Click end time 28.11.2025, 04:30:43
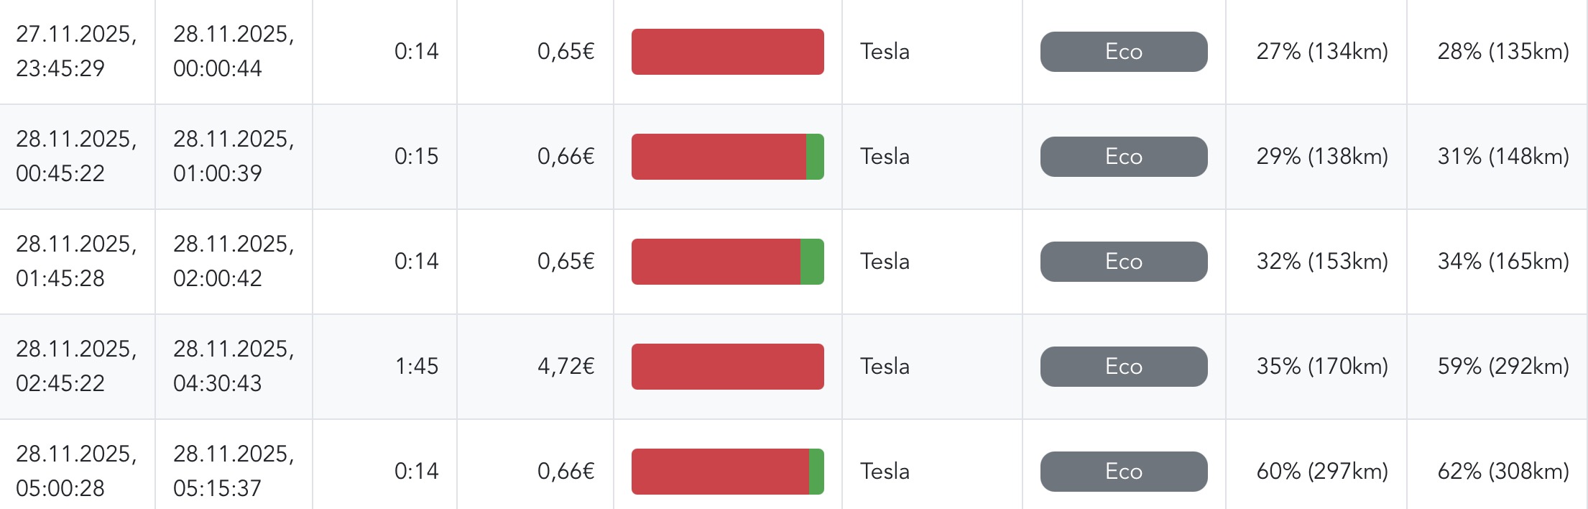The image size is (1588, 509). coord(234,366)
